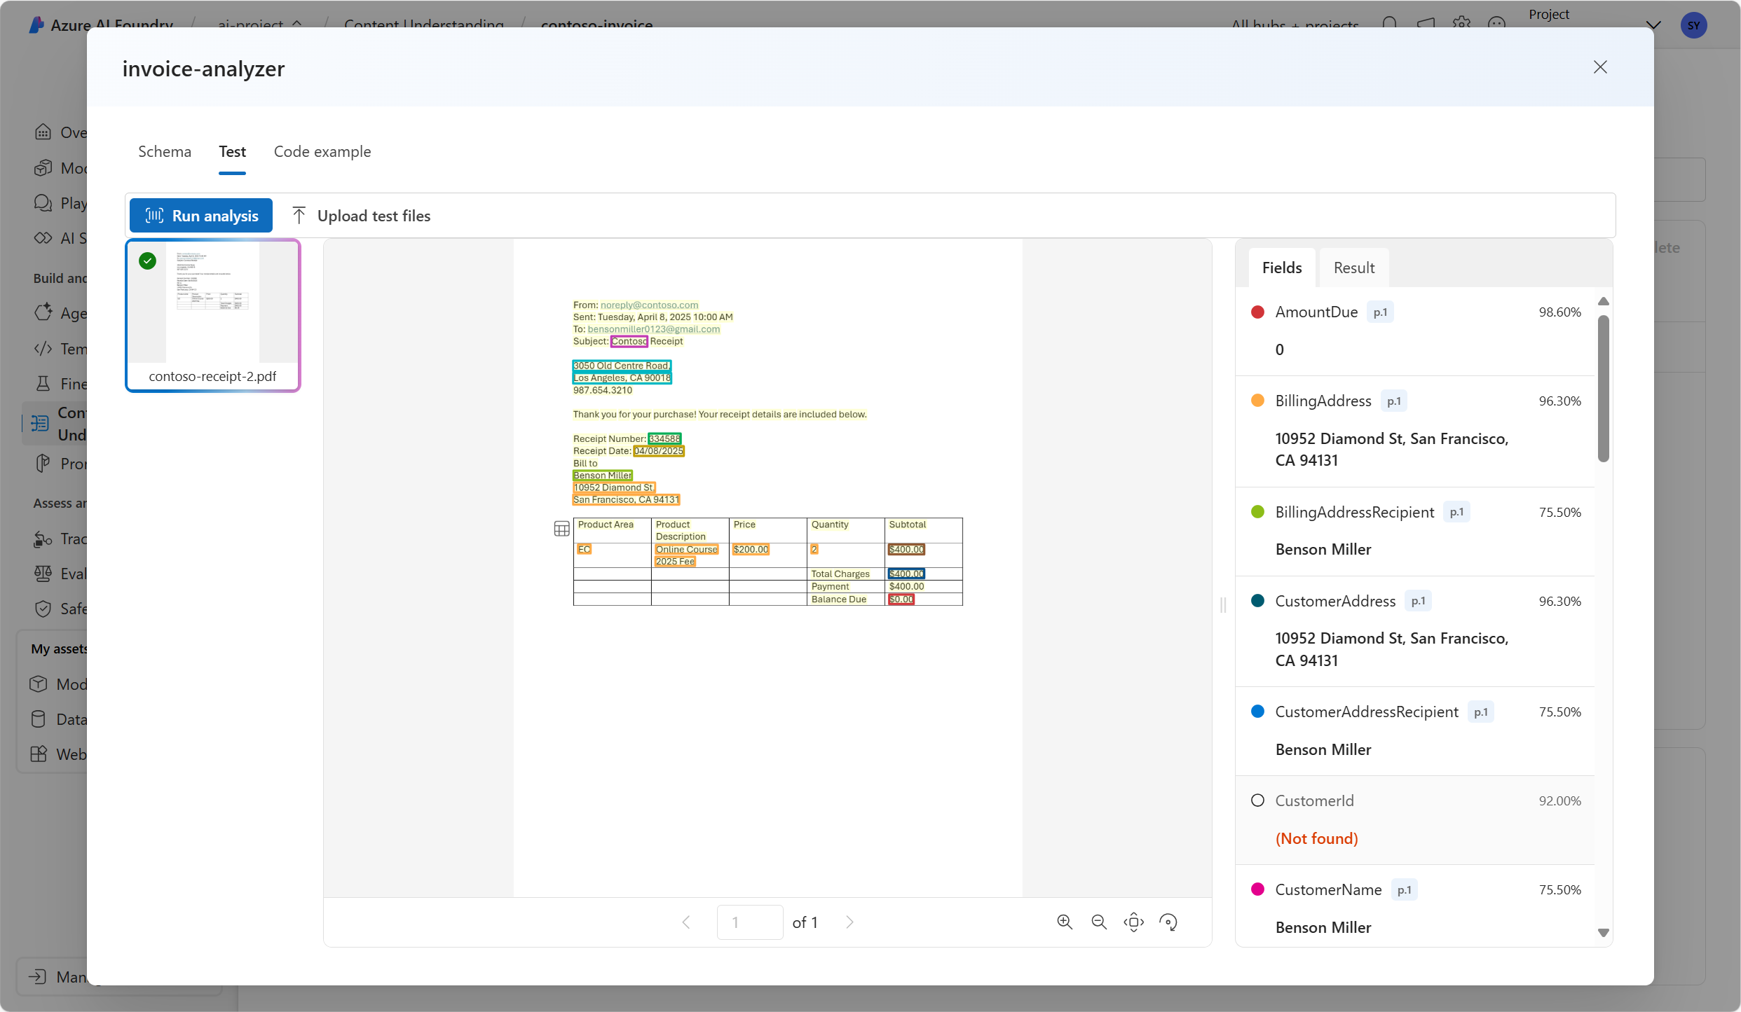Open the Overview home icon in sidebar

click(43, 132)
